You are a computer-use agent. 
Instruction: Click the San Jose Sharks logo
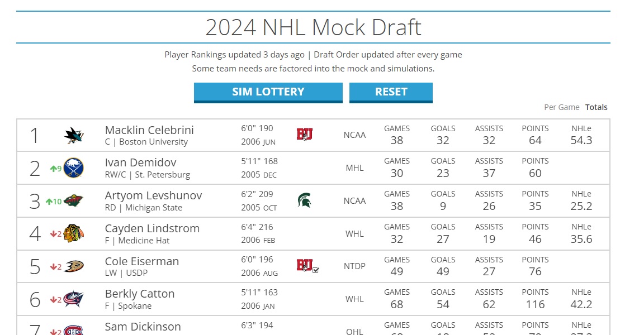tap(74, 135)
